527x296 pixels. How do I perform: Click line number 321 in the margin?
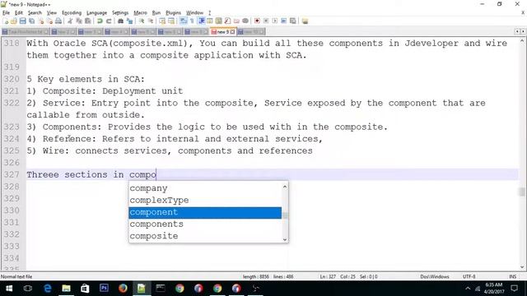click(x=12, y=91)
